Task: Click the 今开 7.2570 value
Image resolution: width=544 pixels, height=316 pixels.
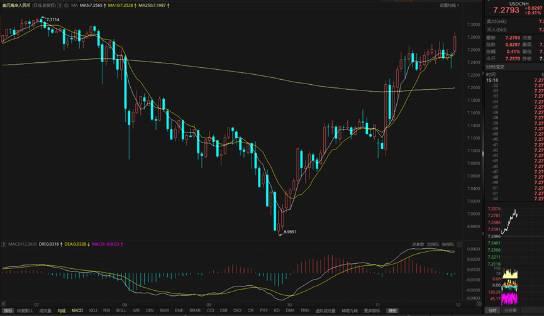Action: [x=513, y=58]
